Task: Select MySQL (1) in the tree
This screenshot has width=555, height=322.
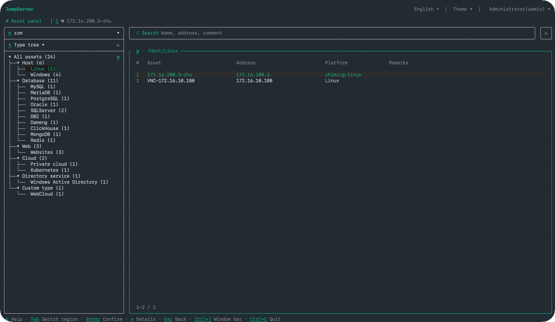Action: pos(43,87)
